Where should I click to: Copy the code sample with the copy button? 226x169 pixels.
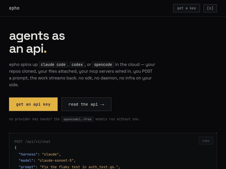[206, 141]
